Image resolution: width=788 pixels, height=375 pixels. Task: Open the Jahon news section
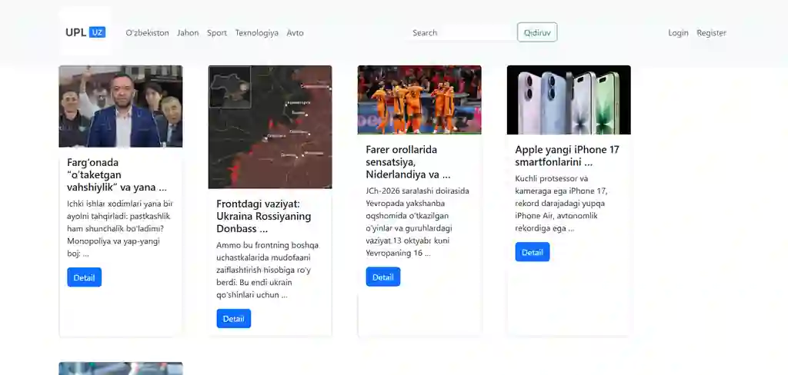pyautogui.click(x=188, y=33)
